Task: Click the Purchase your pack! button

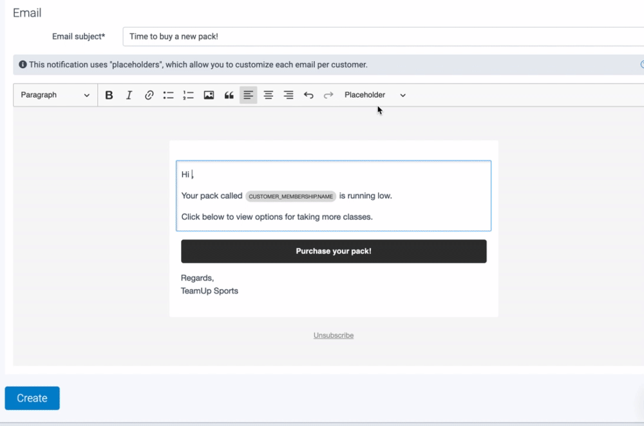Action: coord(334,252)
